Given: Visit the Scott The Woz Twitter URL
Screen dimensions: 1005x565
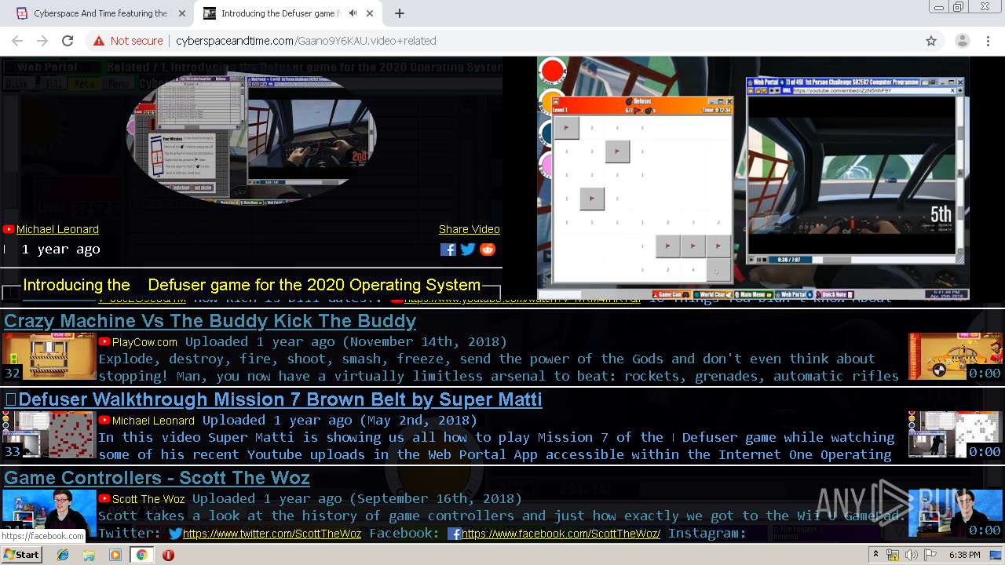Looking at the screenshot, I should (x=272, y=534).
